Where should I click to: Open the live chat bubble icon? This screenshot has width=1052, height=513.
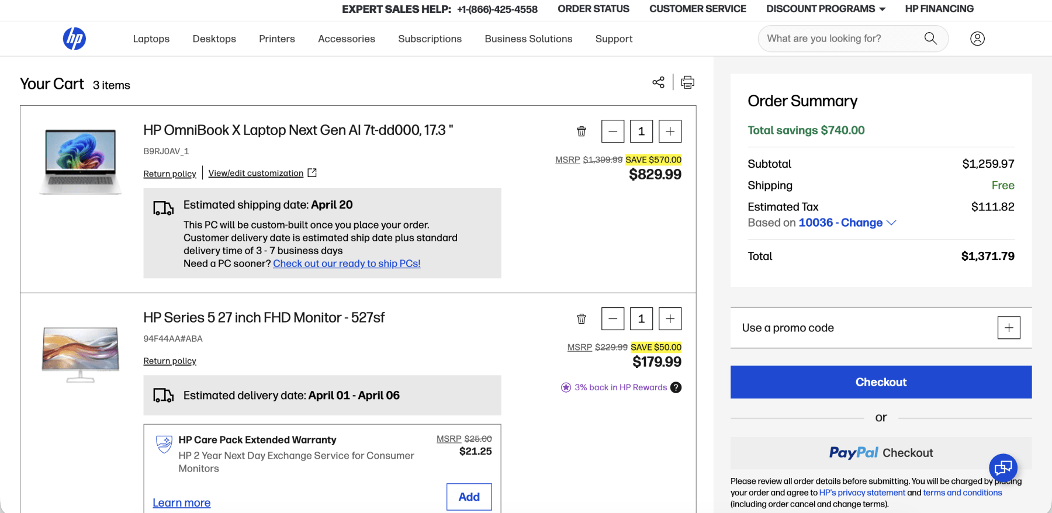pos(1003,467)
